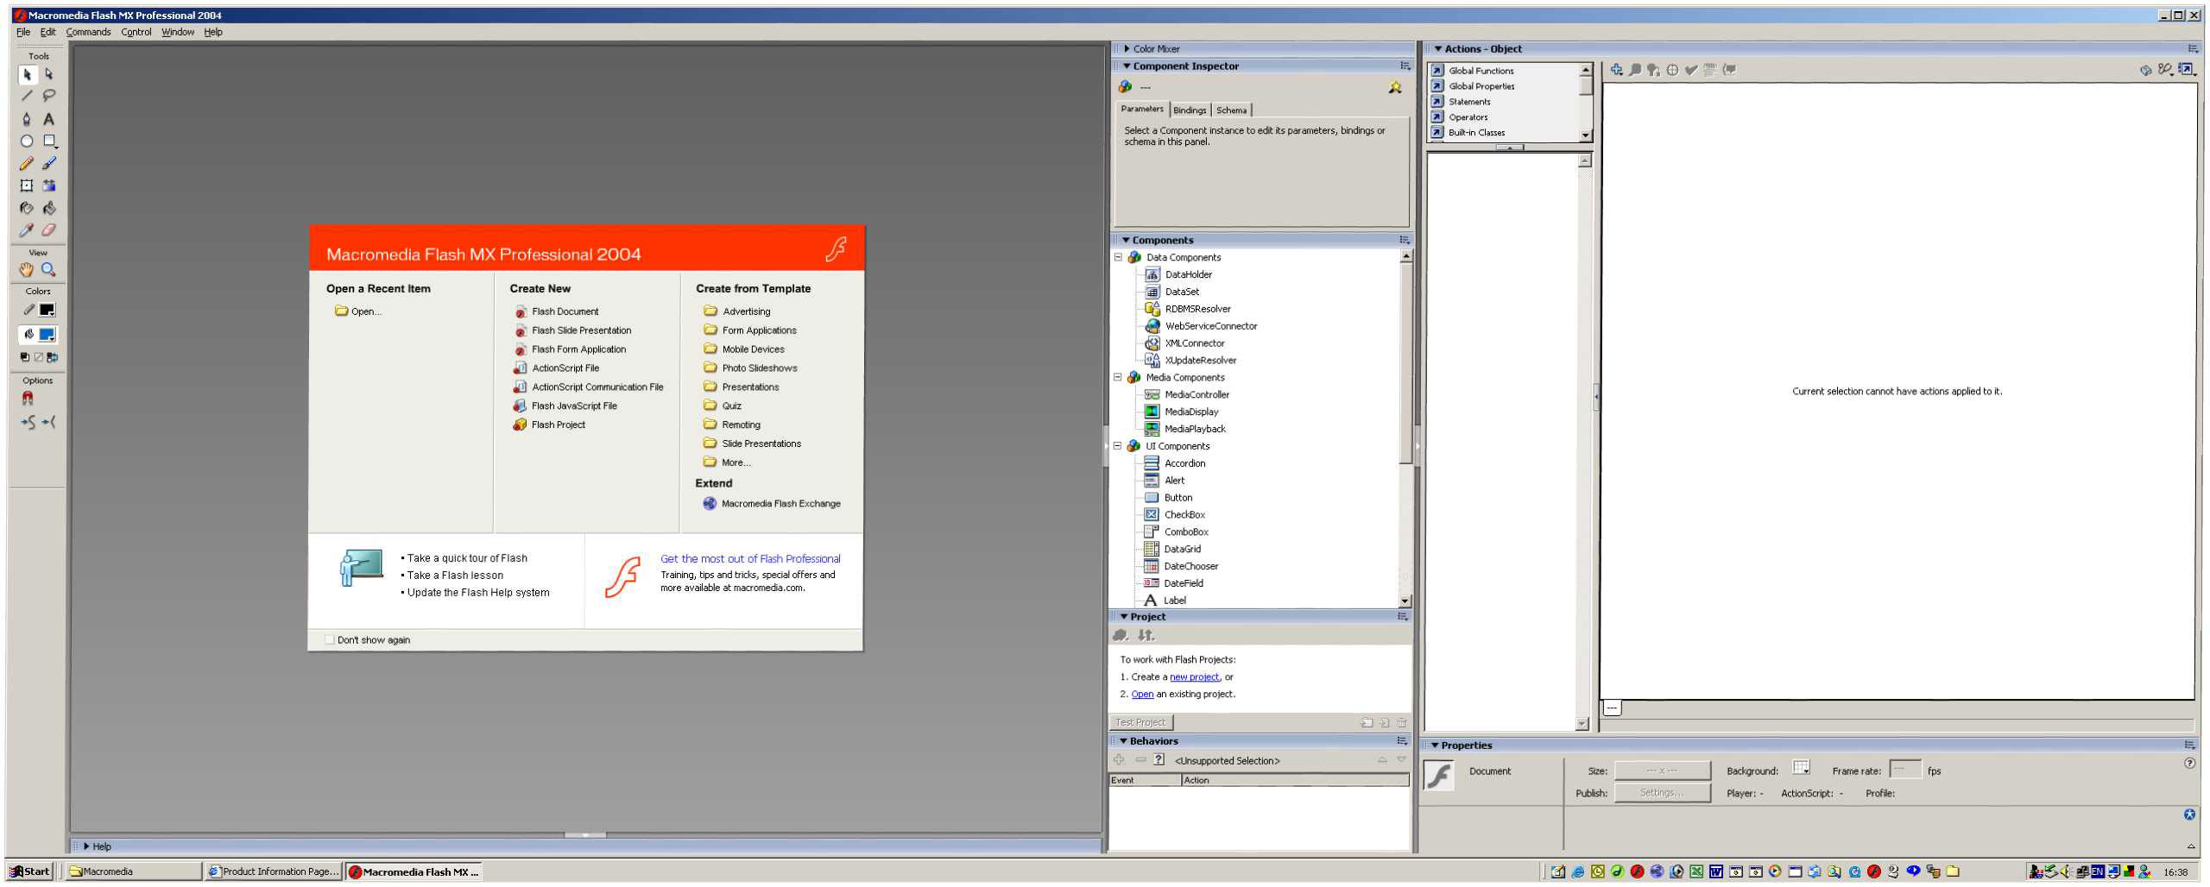Select the Hand tool
Image resolution: width=2210 pixels, height=887 pixels.
tap(27, 270)
